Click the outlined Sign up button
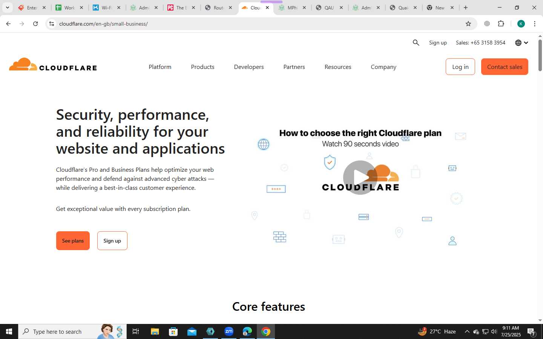This screenshot has width=543, height=339. (x=112, y=241)
